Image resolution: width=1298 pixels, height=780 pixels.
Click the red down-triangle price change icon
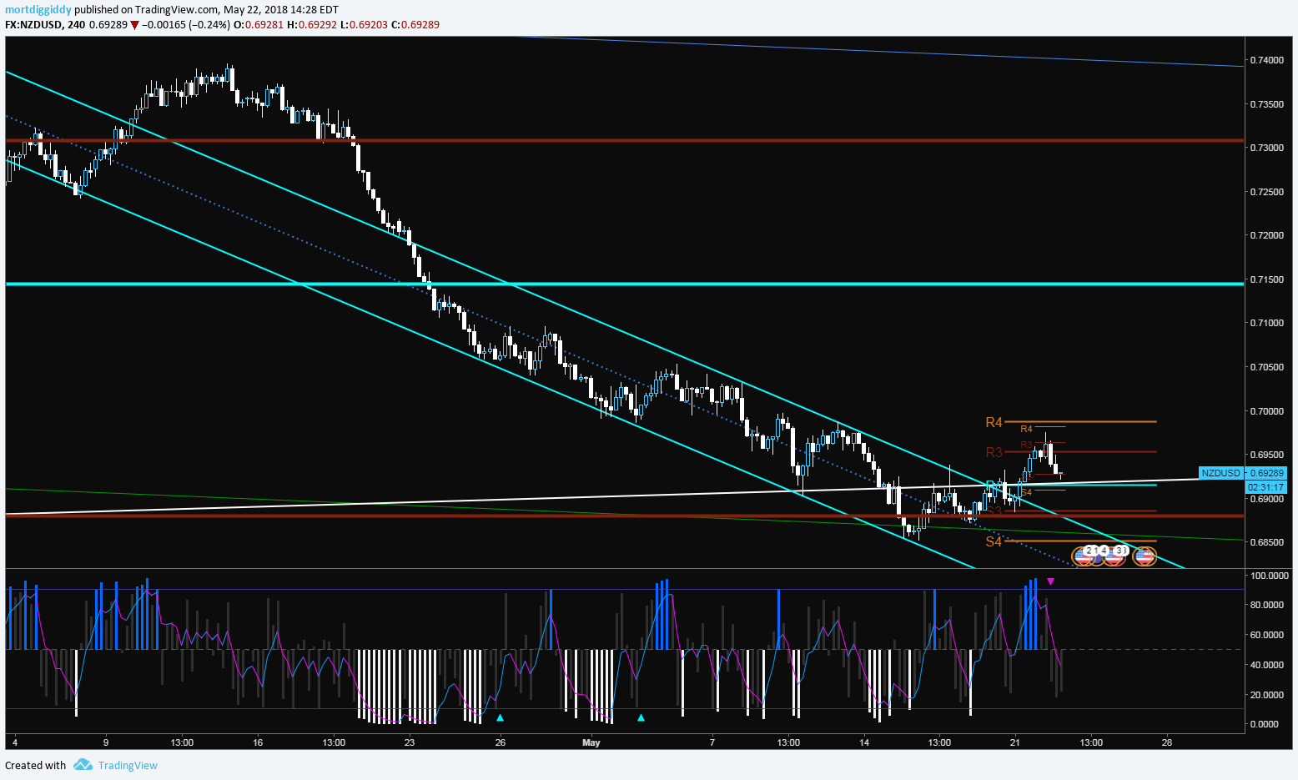134,25
